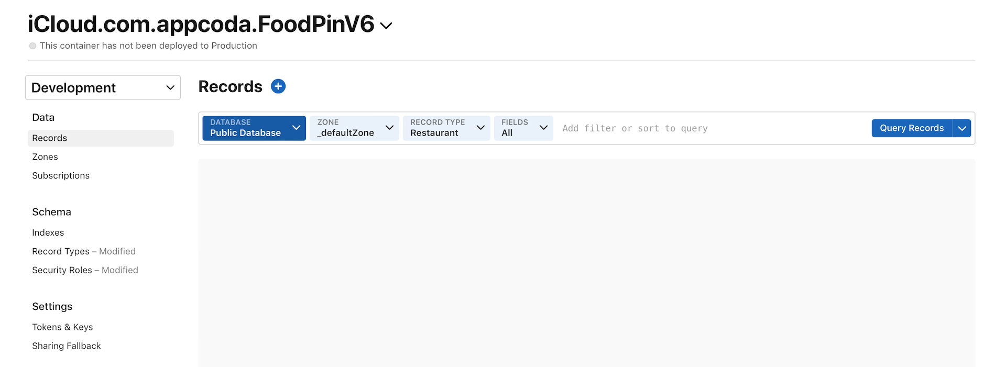
Task: Open Sharing Fallback settings
Action: click(x=67, y=346)
